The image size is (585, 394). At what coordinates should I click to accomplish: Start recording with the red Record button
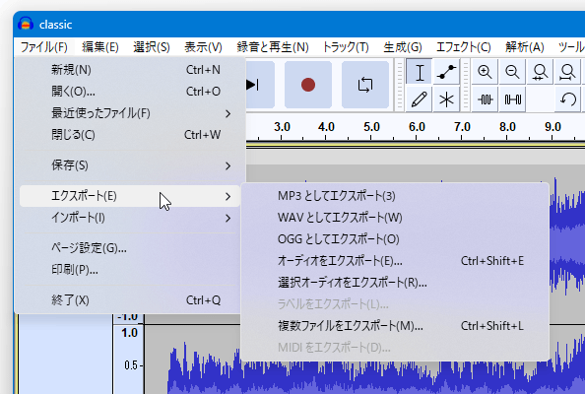pyautogui.click(x=308, y=85)
